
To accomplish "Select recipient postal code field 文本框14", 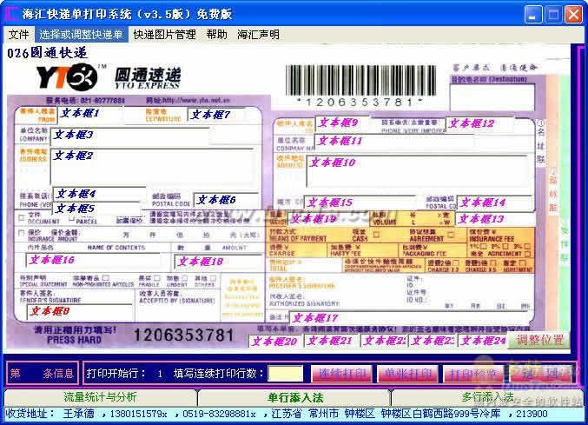I will [x=494, y=203].
